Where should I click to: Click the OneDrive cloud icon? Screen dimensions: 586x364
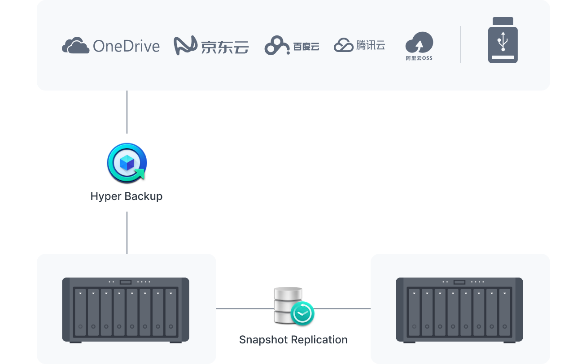74,45
